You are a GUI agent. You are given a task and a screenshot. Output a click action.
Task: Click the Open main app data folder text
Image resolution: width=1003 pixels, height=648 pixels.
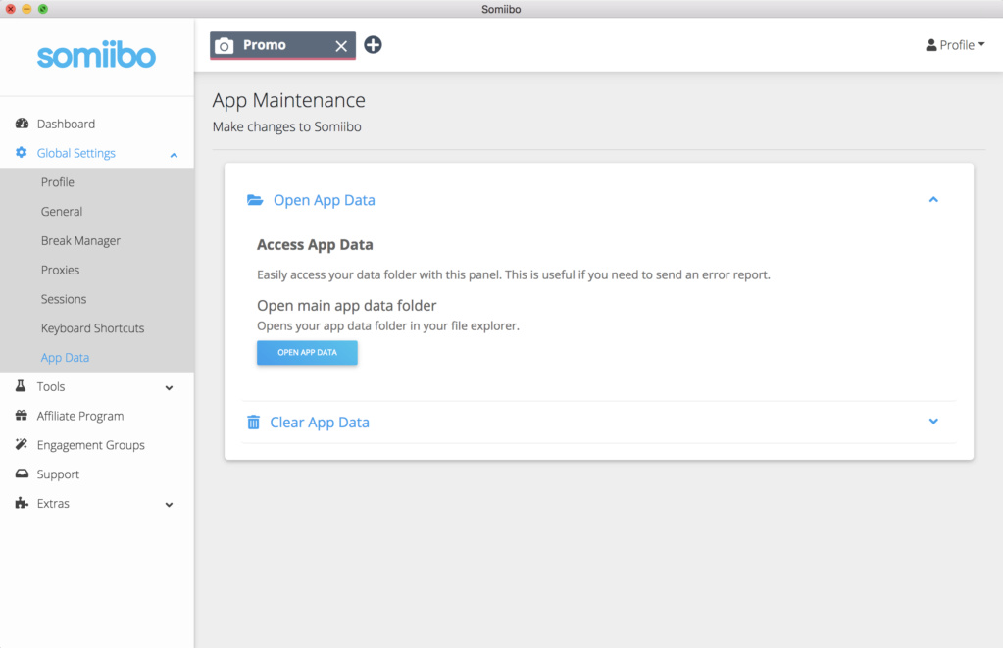tap(347, 305)
